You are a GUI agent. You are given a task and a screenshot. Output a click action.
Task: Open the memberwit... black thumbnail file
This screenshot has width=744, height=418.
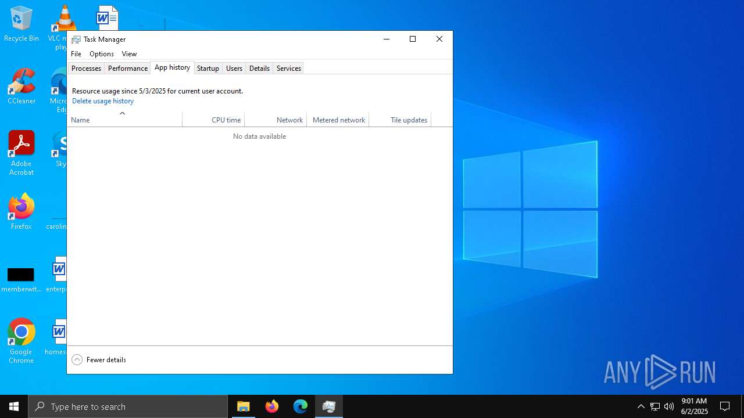pos(21,279)
